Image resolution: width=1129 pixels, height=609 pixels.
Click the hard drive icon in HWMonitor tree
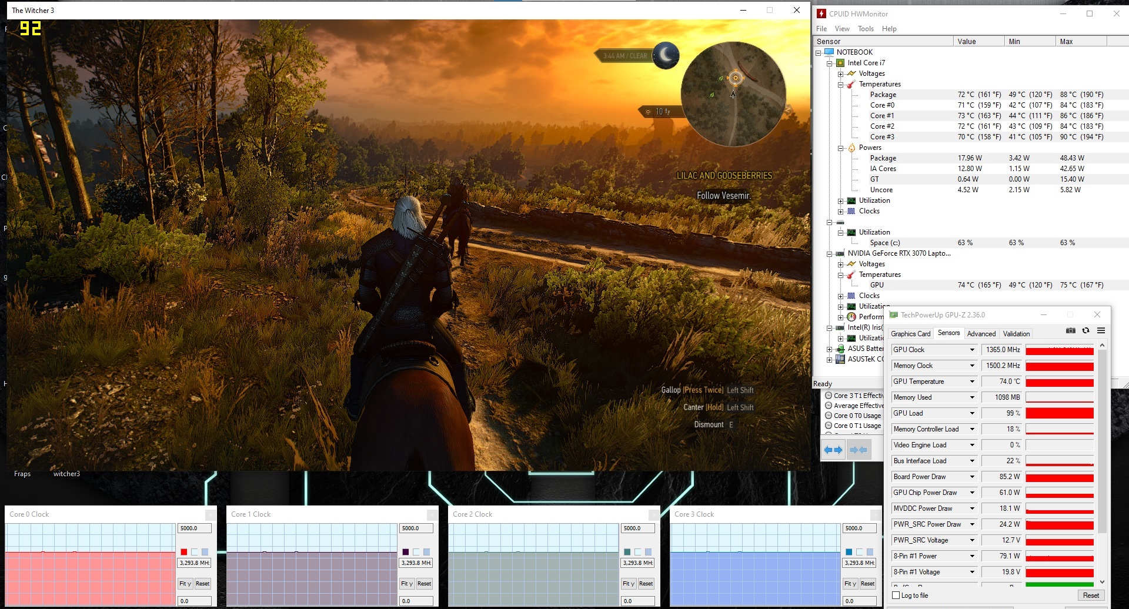840,222
